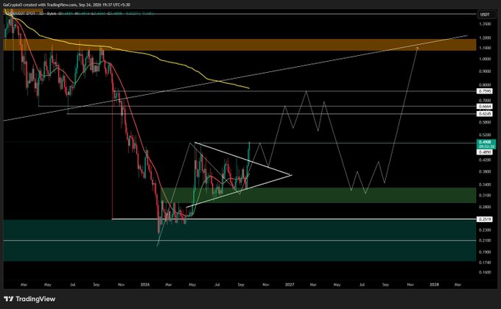Viewport: 501px width, 309px height.
Task: Click the 0.7595 price level label
Action: pyautogui.click(x=485, y=91)
